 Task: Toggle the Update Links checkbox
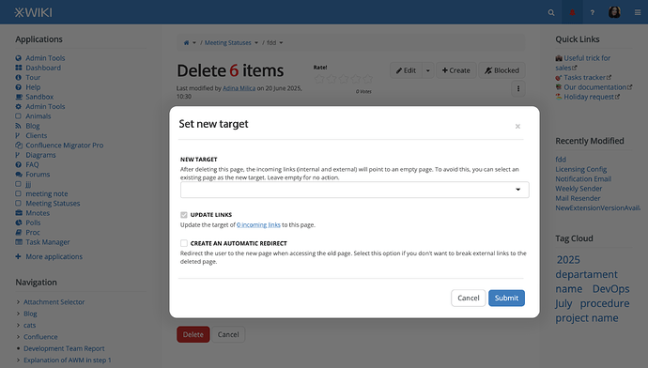coord(184,215)
